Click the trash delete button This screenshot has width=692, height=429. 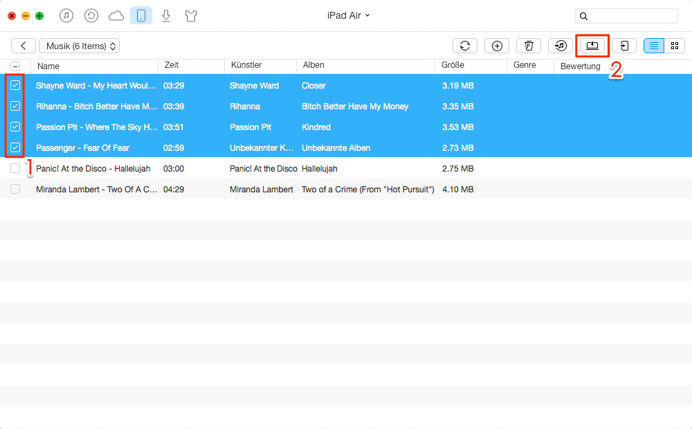pos(529,46)
